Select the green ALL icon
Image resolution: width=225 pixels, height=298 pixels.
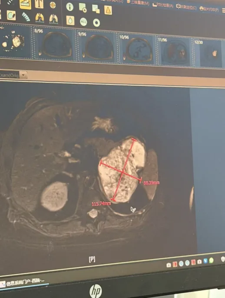tap(83, 22)
